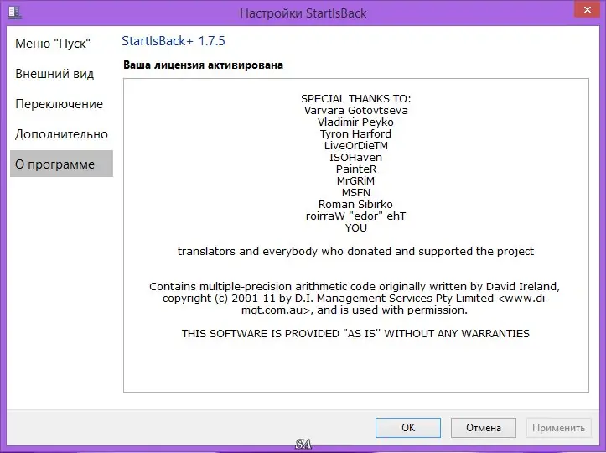Click the MrGRiM credit line

[355, 180]
